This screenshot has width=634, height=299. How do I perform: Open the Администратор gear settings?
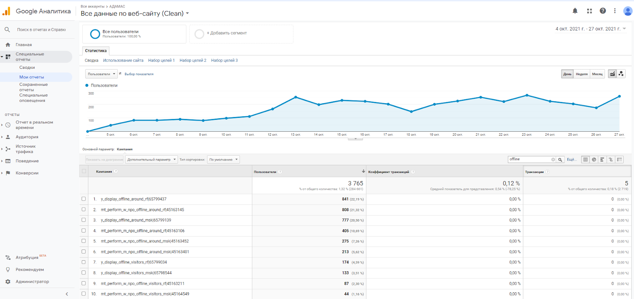coord(8,282)
